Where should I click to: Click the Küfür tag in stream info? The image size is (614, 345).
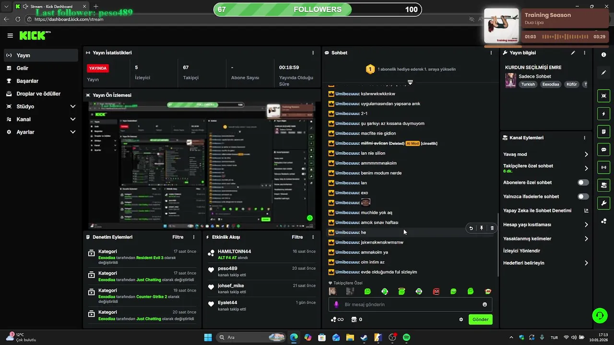click(572, 84)
